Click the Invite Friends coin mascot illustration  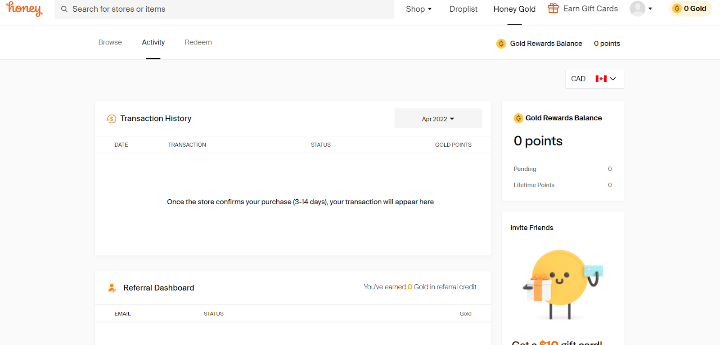(562, 284)
